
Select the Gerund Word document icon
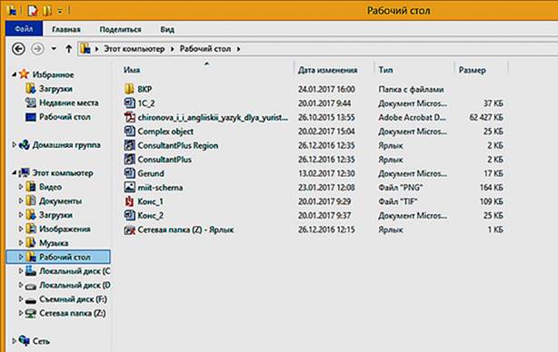click(129, 173)
